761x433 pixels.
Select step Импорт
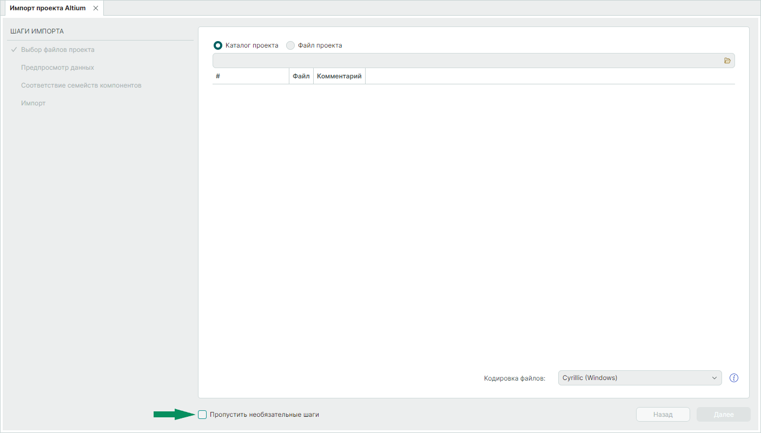pos(33,103)
